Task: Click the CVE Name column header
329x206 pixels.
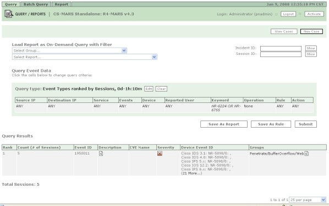Action: point(142,147)
